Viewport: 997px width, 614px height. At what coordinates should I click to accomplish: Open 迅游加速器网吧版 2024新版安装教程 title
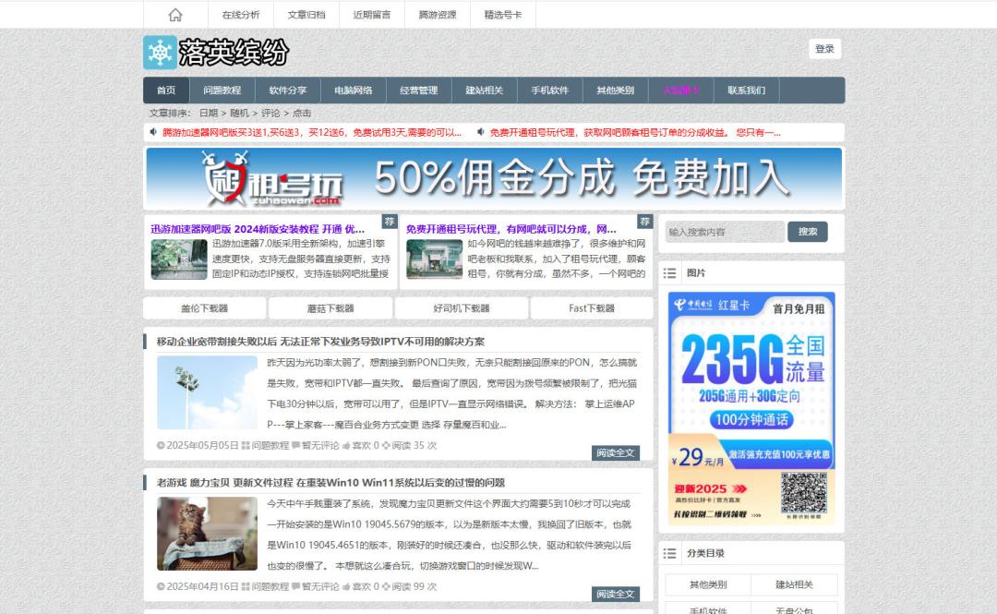(x=258, y=229)
